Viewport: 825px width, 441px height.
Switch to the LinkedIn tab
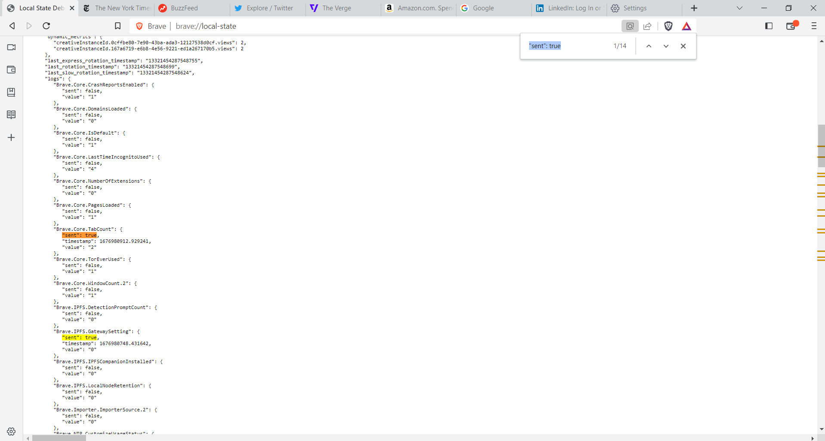(x=570, y=8)
